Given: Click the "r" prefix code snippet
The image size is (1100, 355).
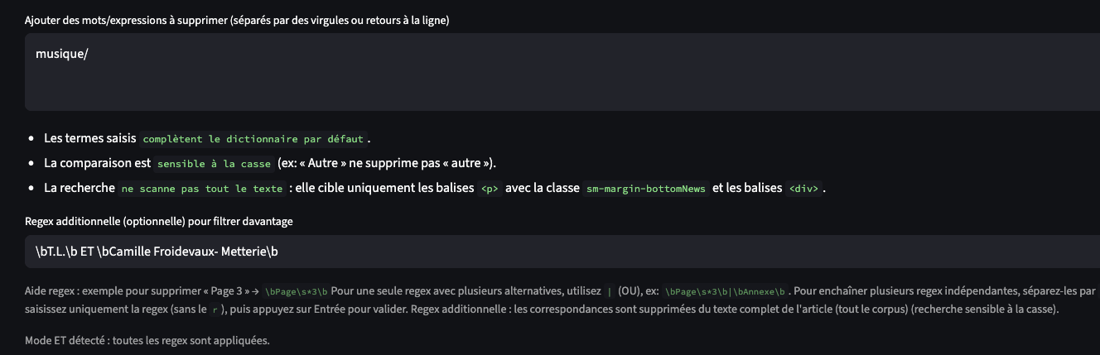Looking at the screenshot, I should coord(214,310).
